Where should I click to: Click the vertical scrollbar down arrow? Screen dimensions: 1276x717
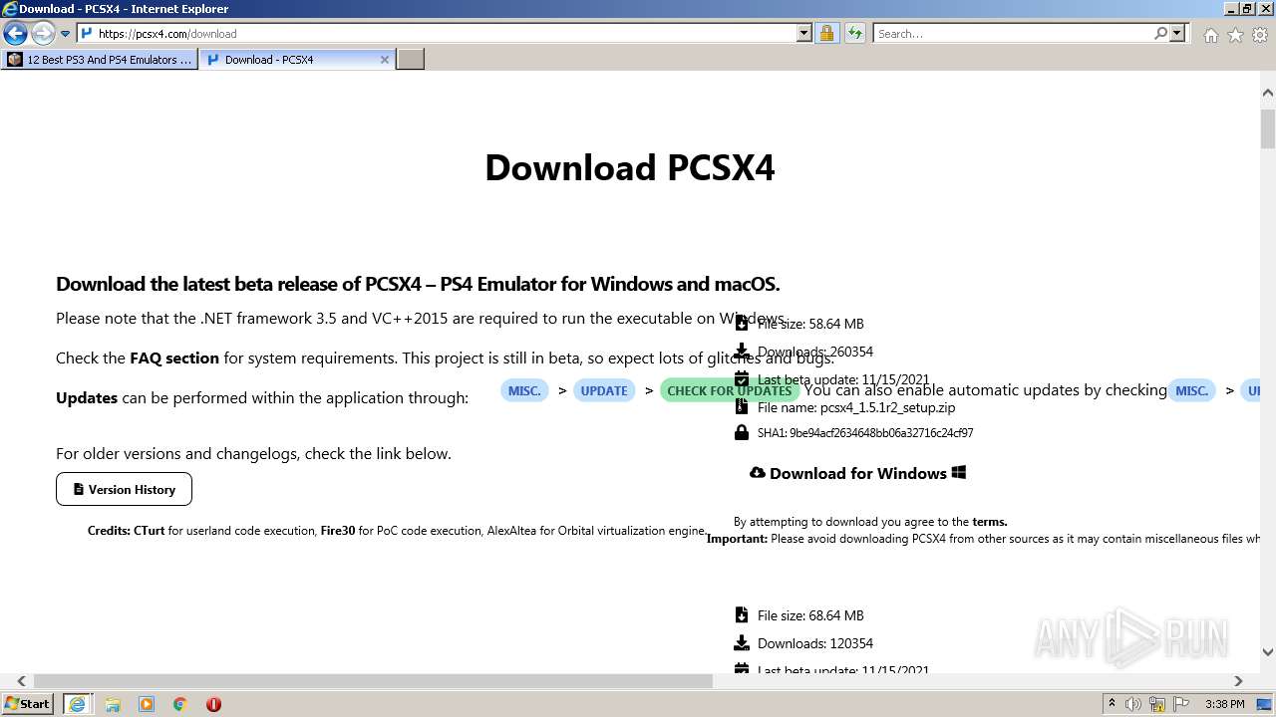tap(1268, 652)
